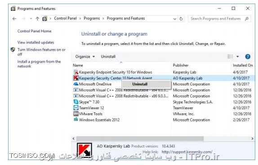Click the refresh button in address bar

pos(181,18)
